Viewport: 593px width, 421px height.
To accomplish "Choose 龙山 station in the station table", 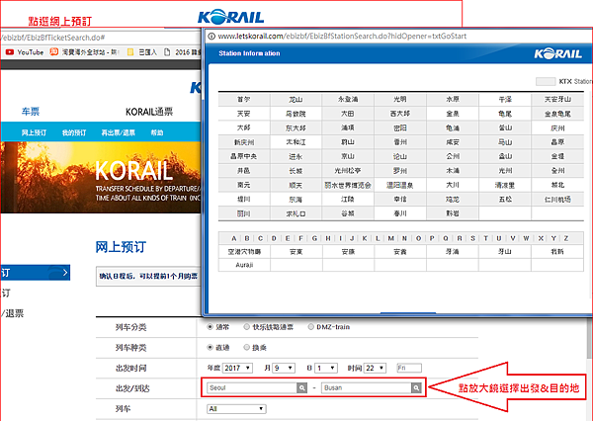I will coord(296,100).
